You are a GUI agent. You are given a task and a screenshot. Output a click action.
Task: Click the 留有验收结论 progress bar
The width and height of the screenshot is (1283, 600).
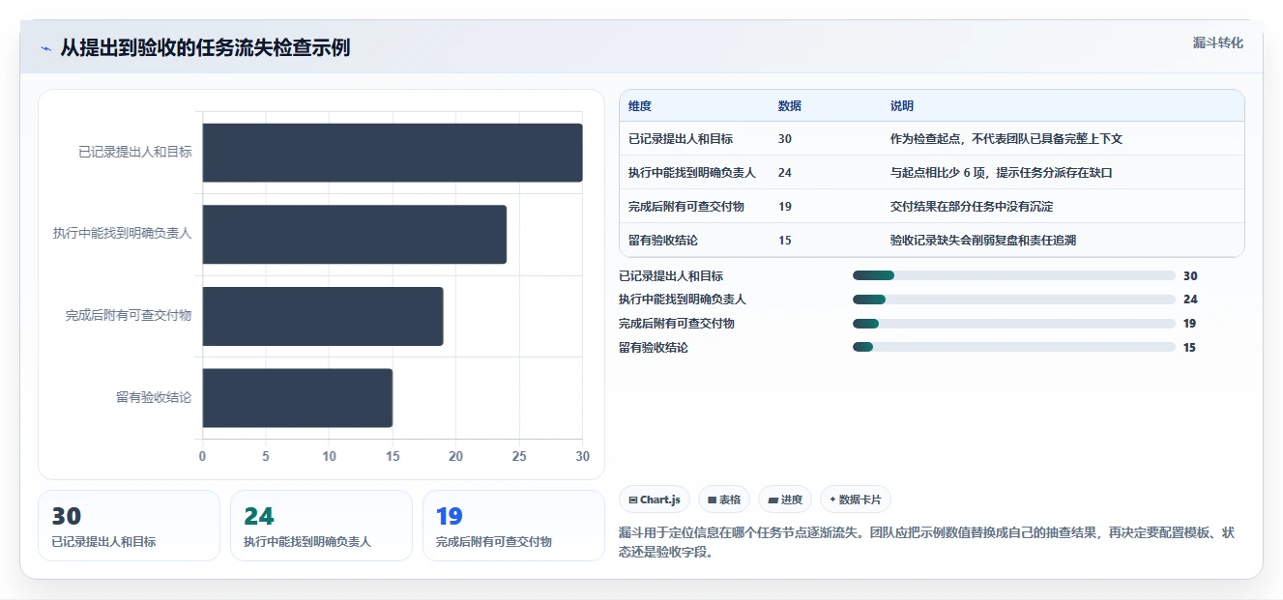[x=1014, y=348]
